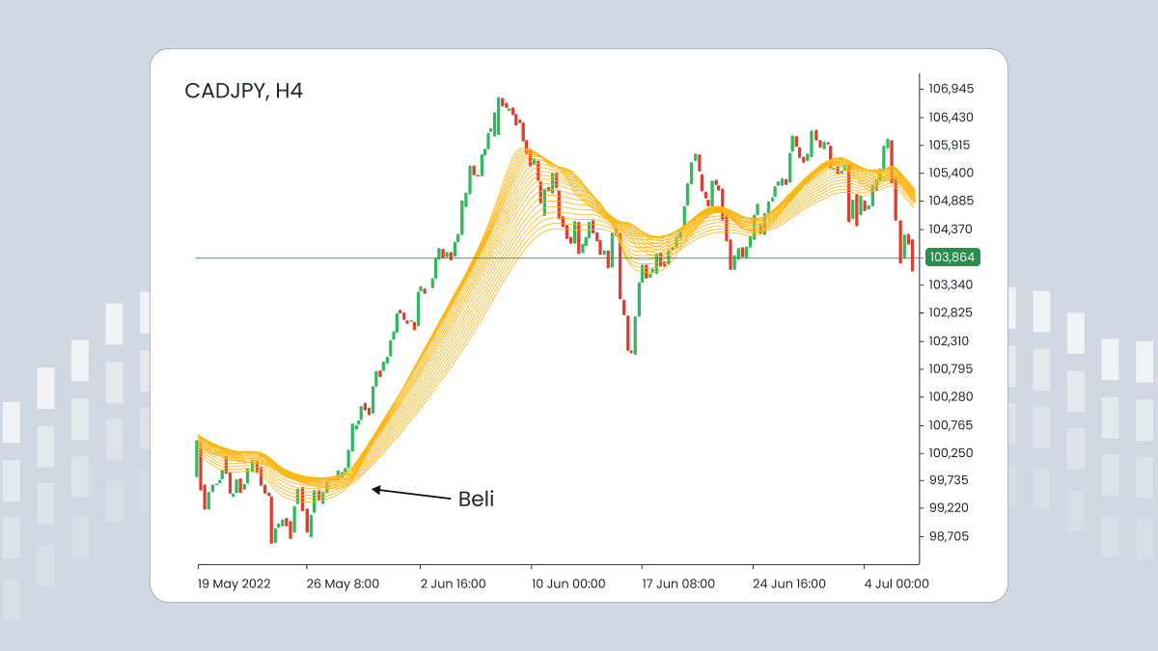
Task: Select the 19 May 2022 date label
Action: click(234, 583)
